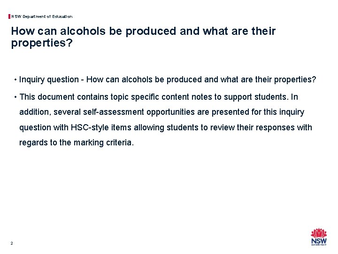This screenshot has height=254, width=338.
Task: Click the phrase 'marking criteria.'
Action: (104, 143)
